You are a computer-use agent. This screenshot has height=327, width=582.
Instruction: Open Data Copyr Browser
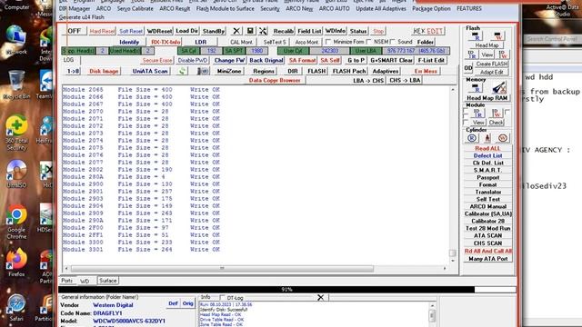point(275,80)
